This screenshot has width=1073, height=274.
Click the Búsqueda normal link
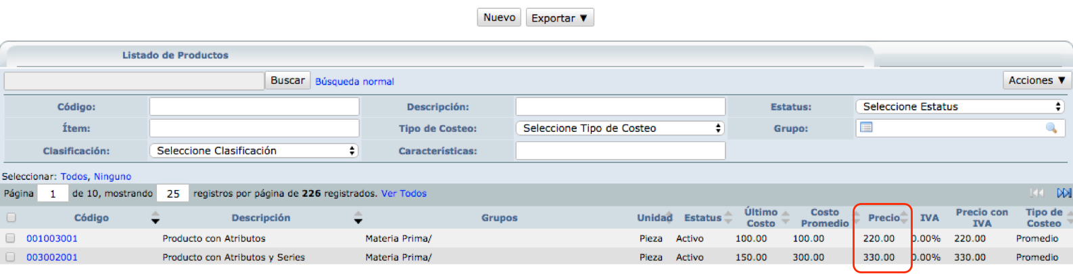[x=354, y=81]
